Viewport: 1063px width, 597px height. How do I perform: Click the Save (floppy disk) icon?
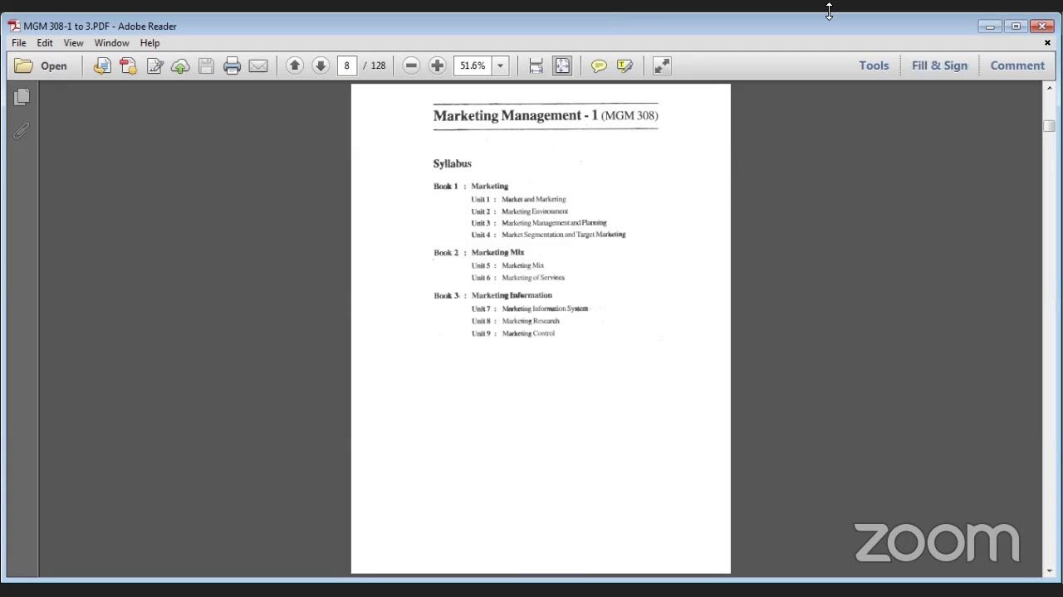[206, 66]
